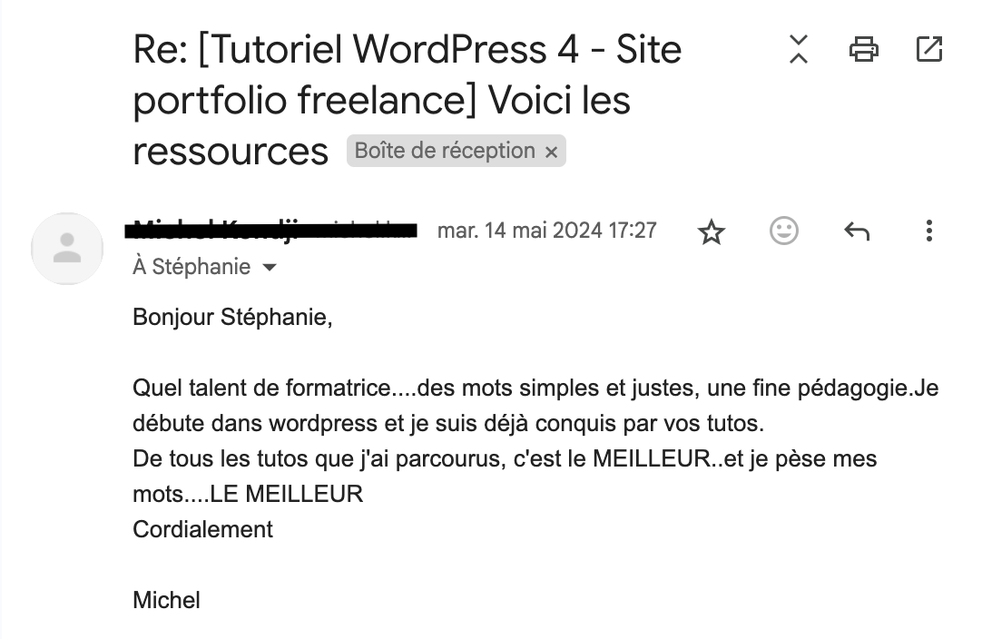Screen dimensions: 982x639
Task: Star the message from 14 mai 2024
Action: click(x=712, y=232)
